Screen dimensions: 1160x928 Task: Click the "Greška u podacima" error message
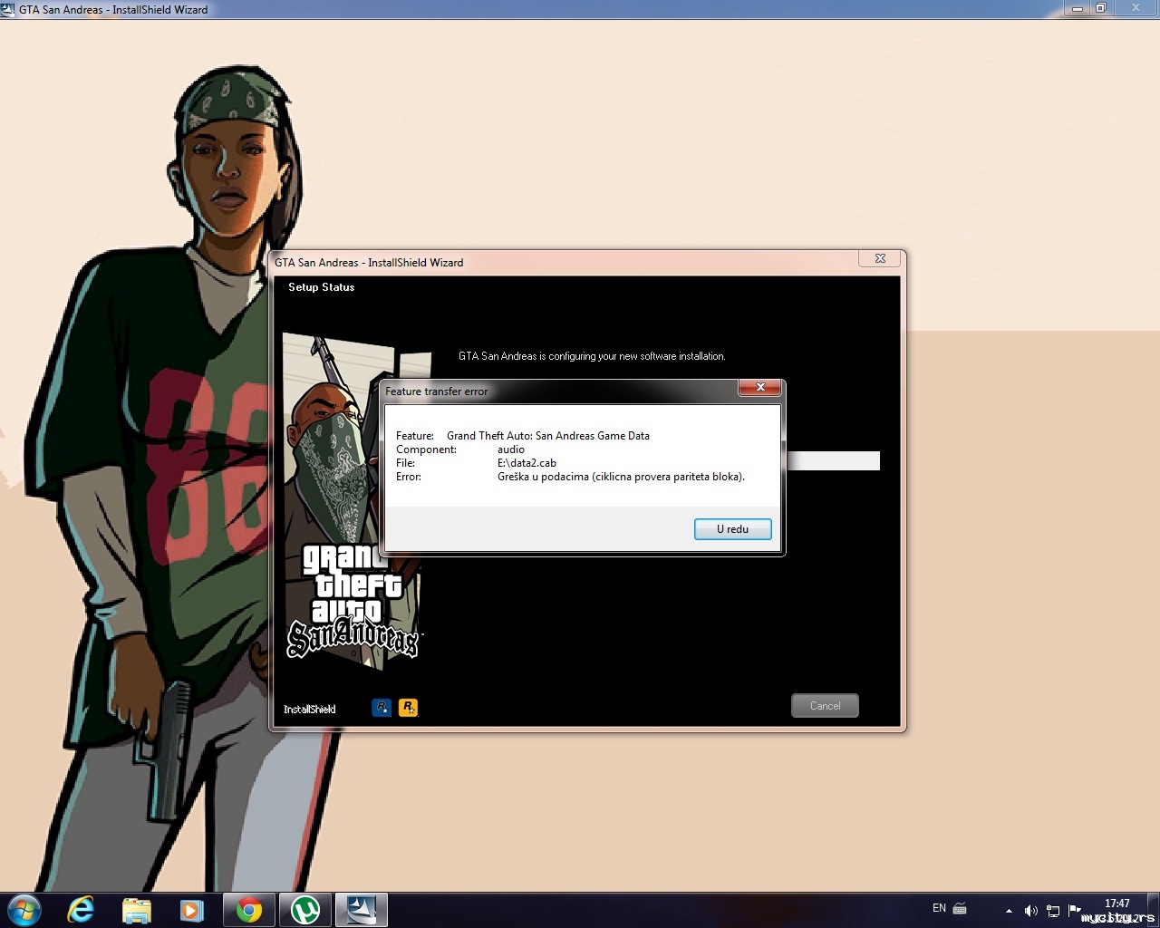621,477
